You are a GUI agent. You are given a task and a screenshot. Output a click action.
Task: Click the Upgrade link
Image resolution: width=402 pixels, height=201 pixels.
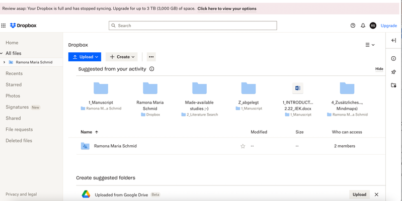[388, 26]
